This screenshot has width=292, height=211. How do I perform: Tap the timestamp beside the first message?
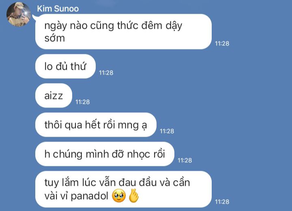222,43
